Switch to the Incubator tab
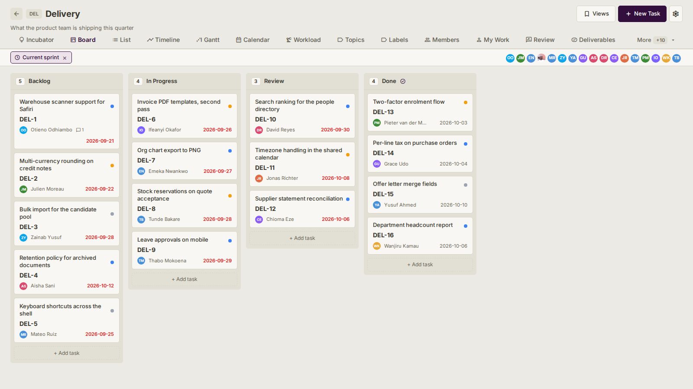693x389 pixels. coord(36,40)
